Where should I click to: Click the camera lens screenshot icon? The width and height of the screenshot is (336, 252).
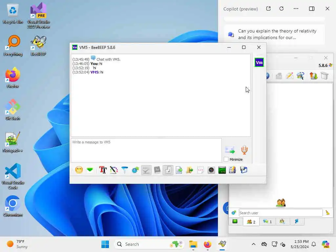(211, 170)
